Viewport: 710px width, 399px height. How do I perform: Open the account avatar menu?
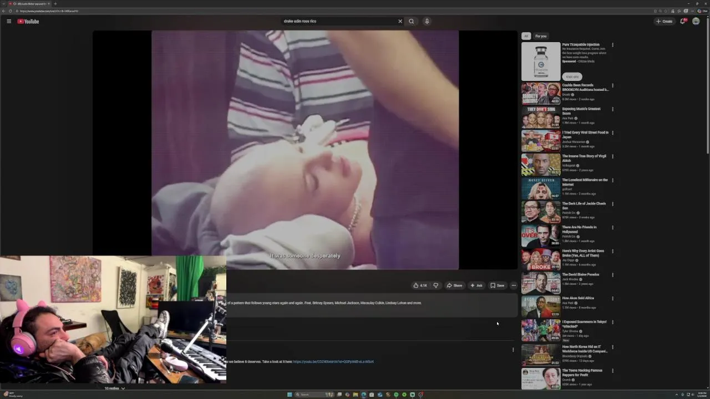click(x=696, y=21)
